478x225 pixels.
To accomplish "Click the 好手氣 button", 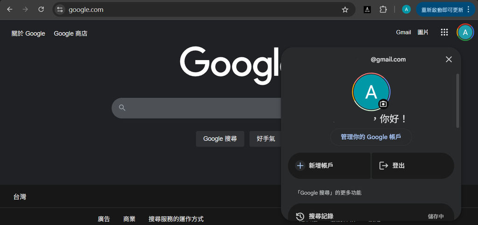I will pyautogui.click(x=266, y=139).
